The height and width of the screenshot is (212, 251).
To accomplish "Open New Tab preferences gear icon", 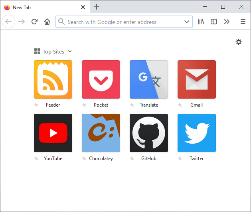I will (239, 42).
